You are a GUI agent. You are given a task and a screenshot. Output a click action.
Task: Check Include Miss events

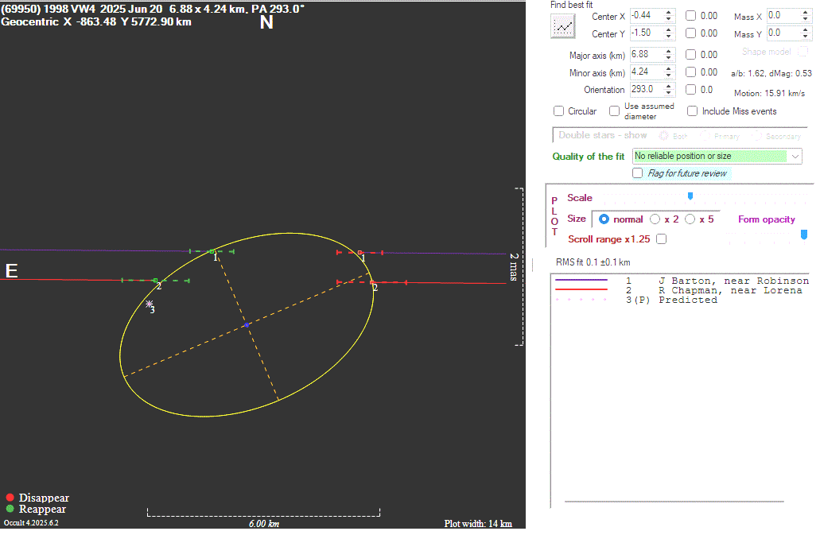click(693, 111)
